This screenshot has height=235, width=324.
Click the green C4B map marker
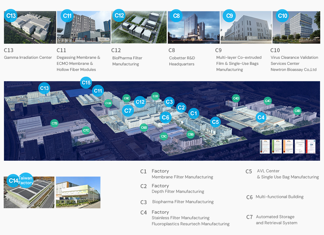click(x=297, y=111)
